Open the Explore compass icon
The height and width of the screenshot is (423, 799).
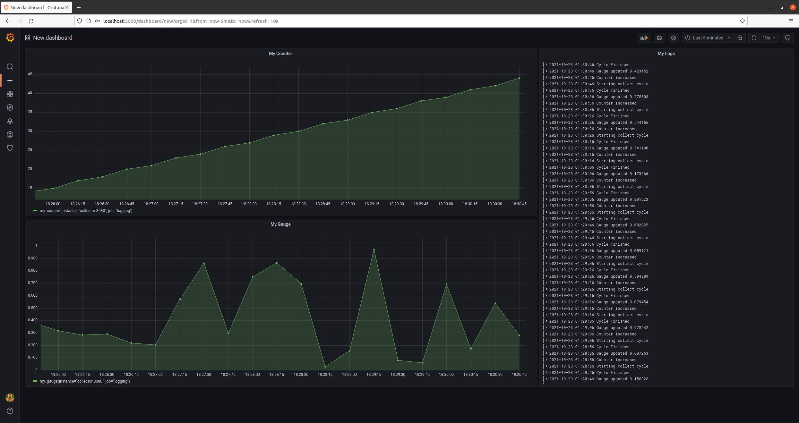click(x=10, y=107)
